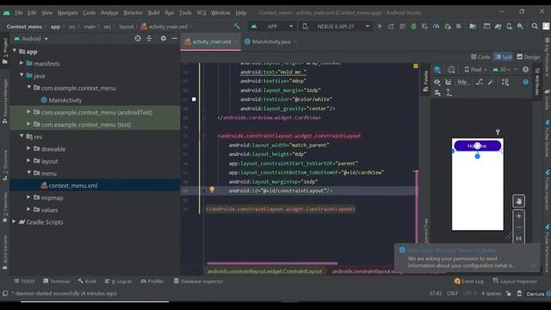Open the NEXUS 6 API 27 device dropdown
Image resolution: width=551 pixels, height=310 pixels.
[336, 27]
